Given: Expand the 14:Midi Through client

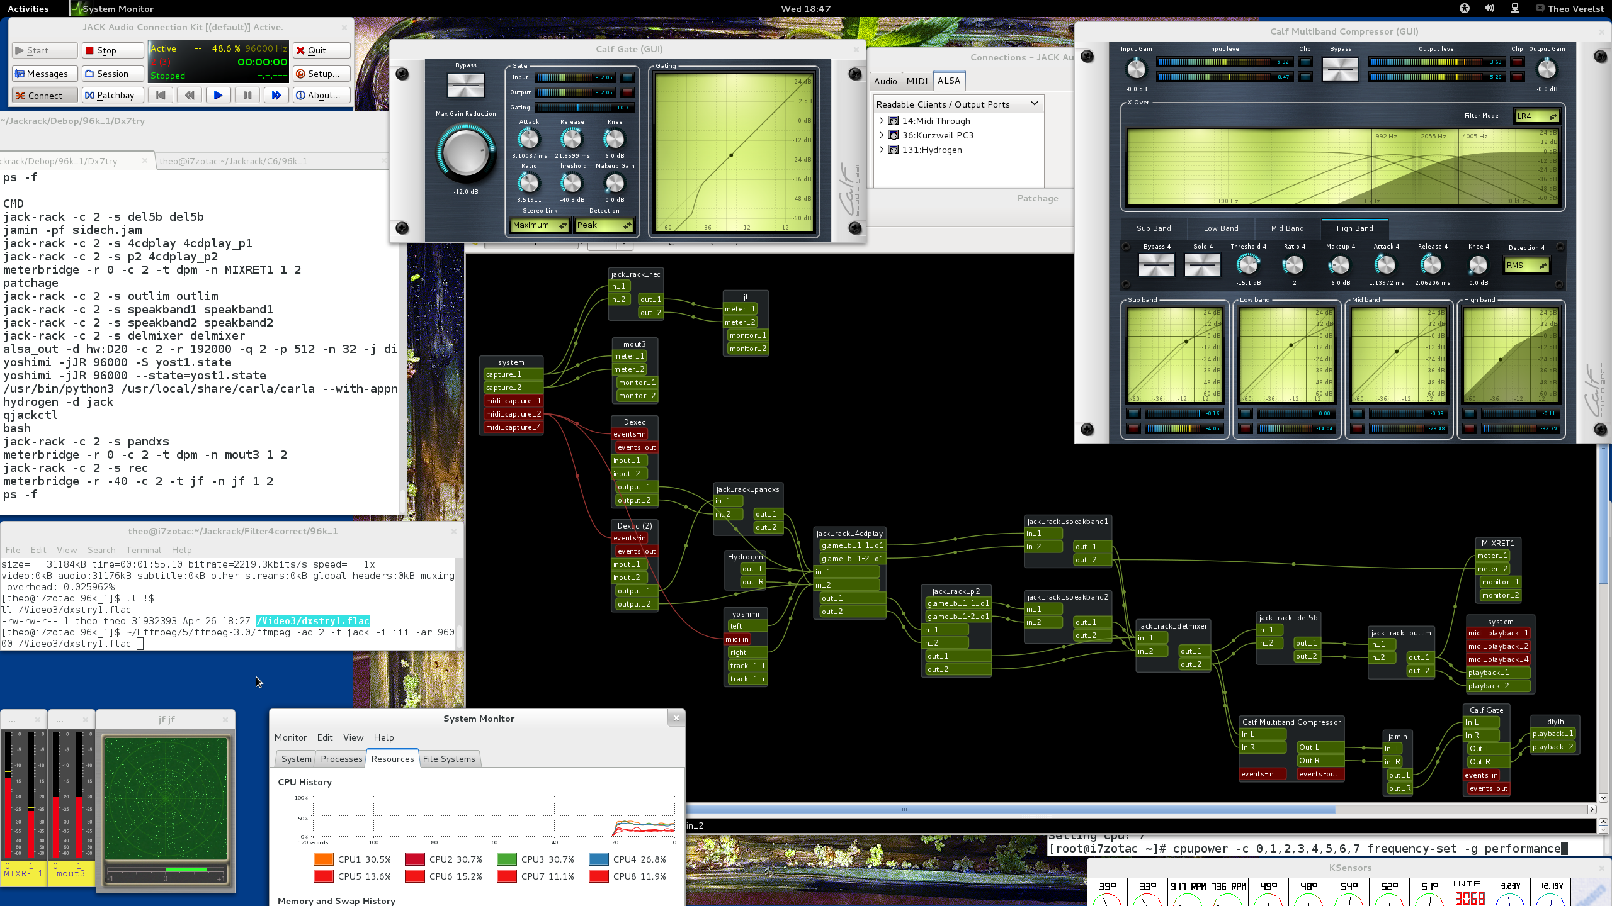Looking at the screenshot, I should (x=881, y=121).
